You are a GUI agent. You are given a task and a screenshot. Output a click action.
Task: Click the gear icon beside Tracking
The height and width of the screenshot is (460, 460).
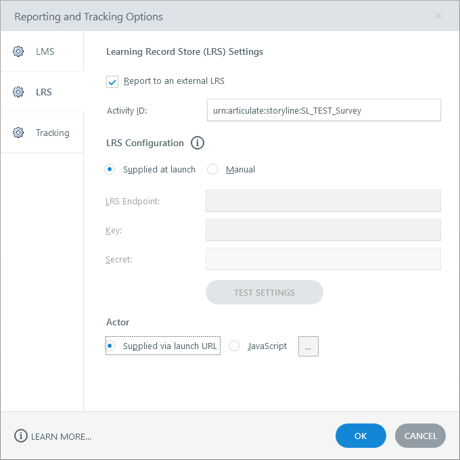(x=18, y=133)
